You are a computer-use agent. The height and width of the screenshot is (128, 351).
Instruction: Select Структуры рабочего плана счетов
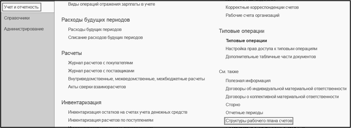point(259,121)
